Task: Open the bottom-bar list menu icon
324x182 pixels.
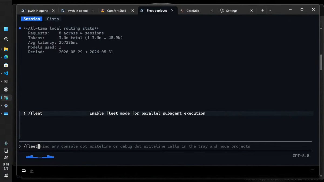Action: (x=312, y=171)
